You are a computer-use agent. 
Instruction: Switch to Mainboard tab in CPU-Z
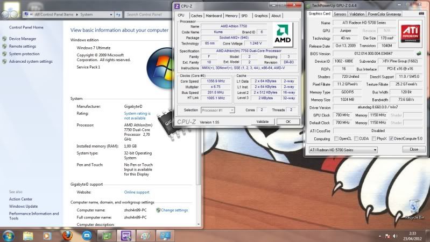pos(214,16)
